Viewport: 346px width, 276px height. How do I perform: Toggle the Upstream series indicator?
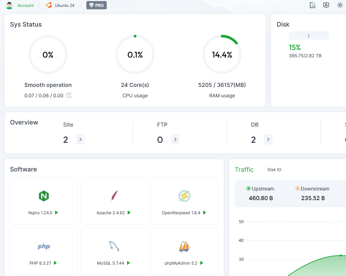click(x=249, y=188)
